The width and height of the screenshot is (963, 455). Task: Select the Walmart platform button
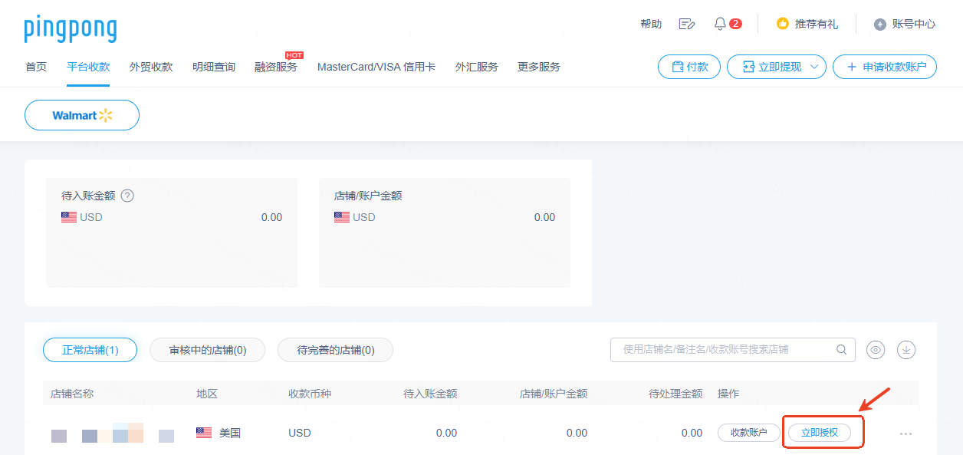click(82, 115)
